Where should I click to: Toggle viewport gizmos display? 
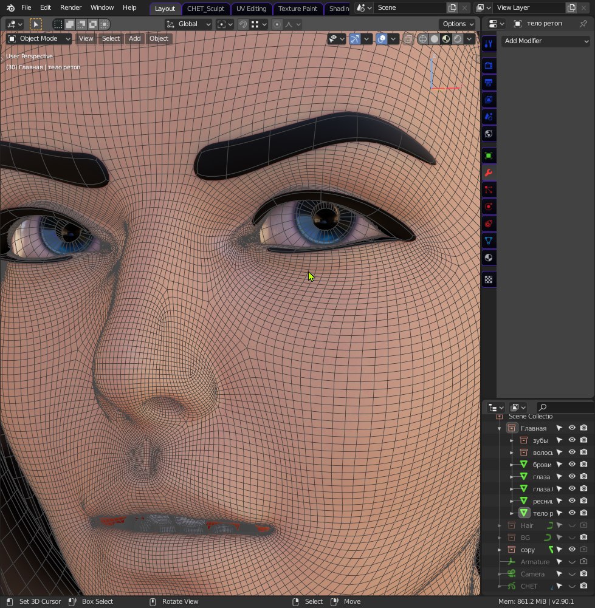pos(355,39)
